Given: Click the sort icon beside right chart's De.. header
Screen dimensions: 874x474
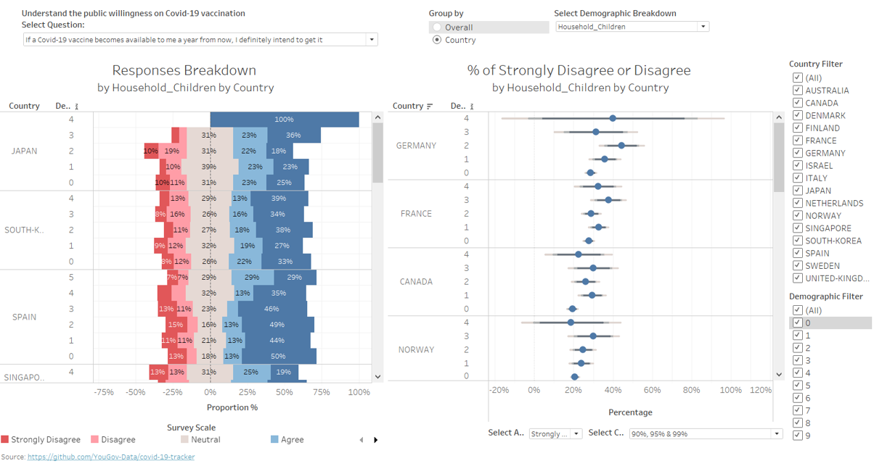Looking at the screenshot, I should click(x=472, y=107).
